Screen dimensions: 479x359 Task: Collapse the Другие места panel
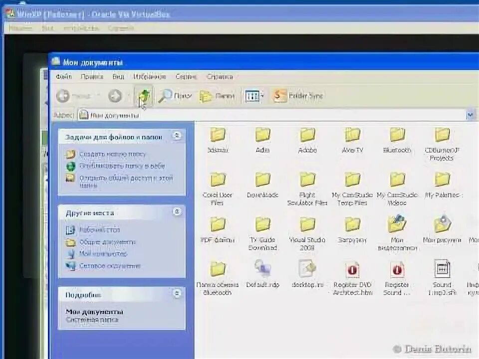coord(177,211)
